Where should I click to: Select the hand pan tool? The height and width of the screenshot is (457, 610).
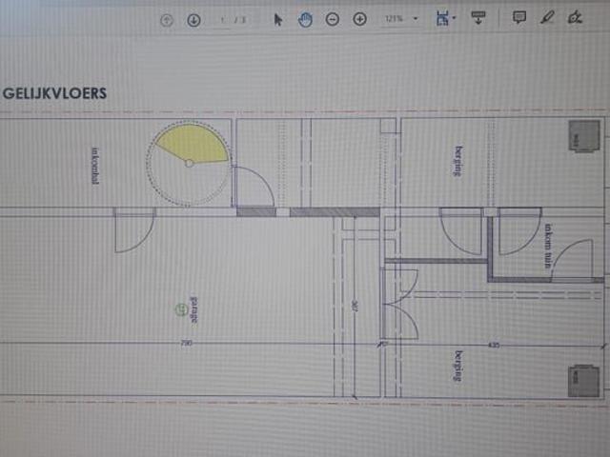(305, 19)
